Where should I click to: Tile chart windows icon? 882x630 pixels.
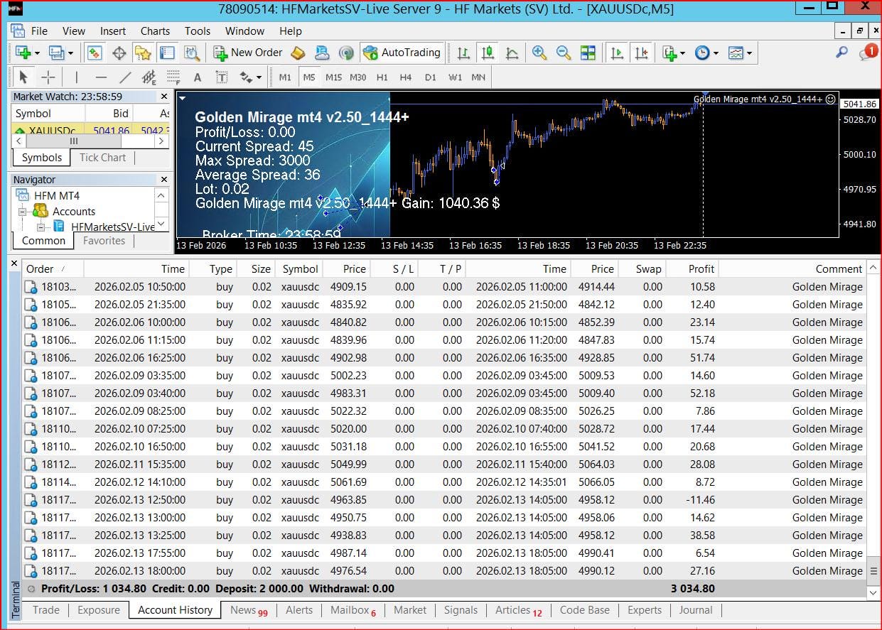[588, 53]
